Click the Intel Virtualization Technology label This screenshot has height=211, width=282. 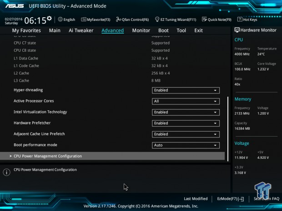pyautogui.click(x=40, y=112)
